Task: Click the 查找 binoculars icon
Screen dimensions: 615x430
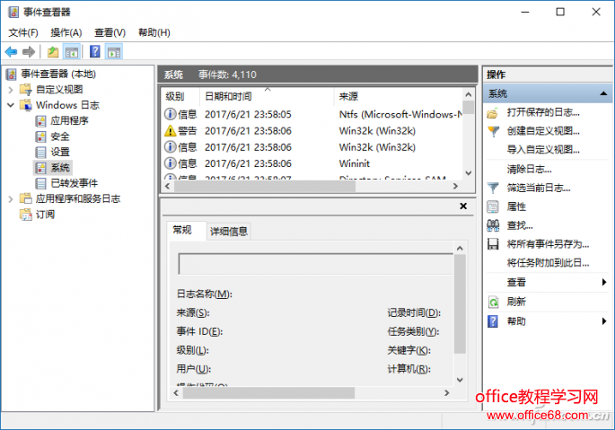Action: pos(493,225)
